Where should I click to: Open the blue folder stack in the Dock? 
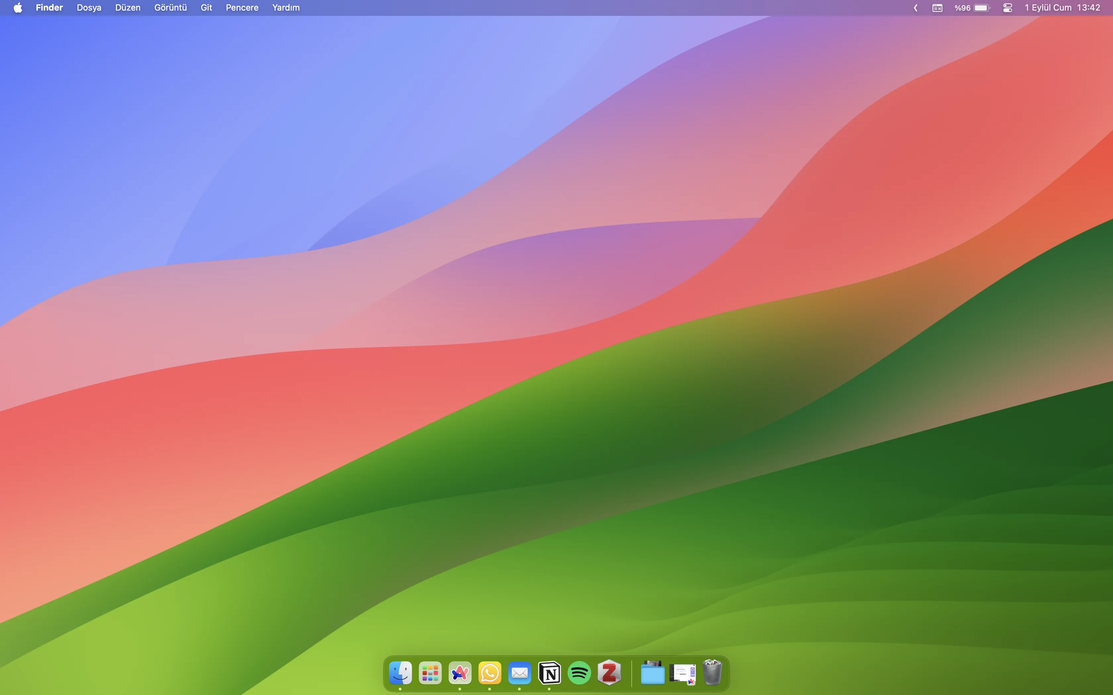pos(653,673)
